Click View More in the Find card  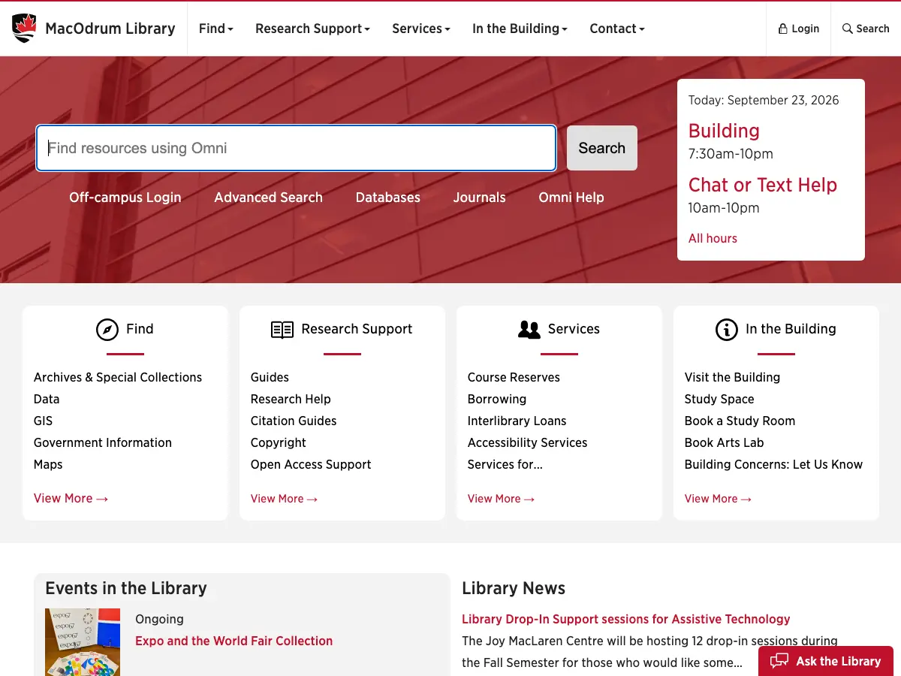[x=71, y=498]
